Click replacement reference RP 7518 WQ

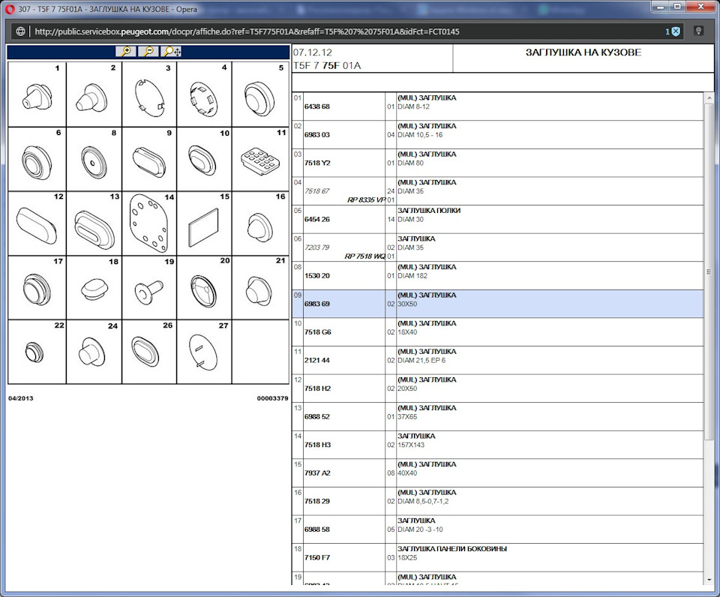[365, 256]
